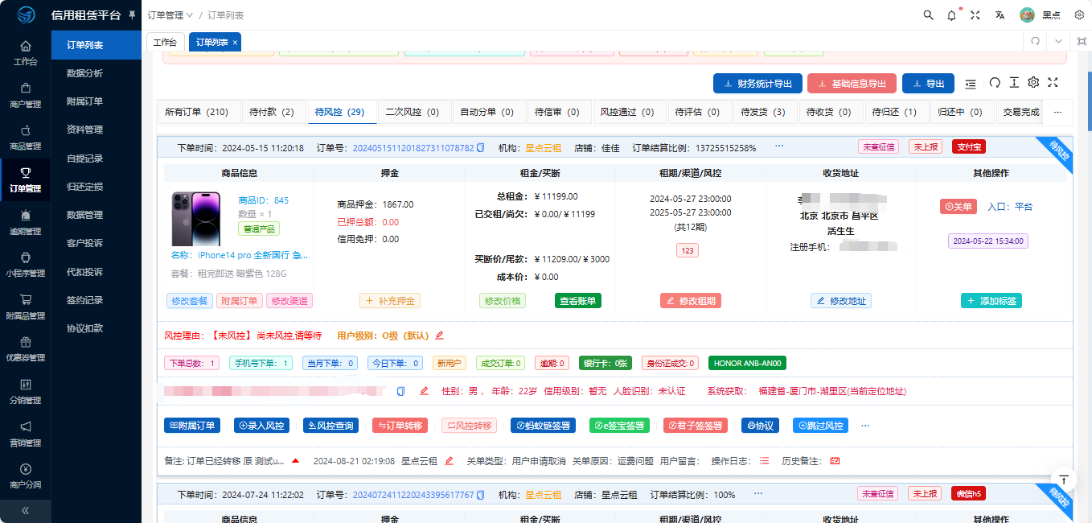Click the 商品ID: 845 link
This screenshot has width=1092, height=523.
click(264, 200)
